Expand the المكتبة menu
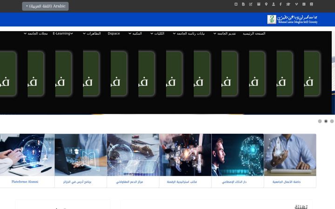 click(x=135, y=33)
